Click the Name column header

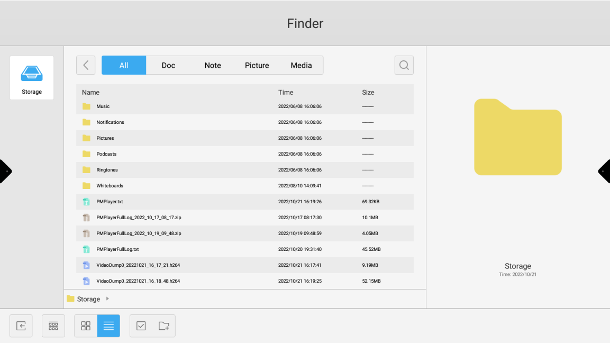(90, 92)
